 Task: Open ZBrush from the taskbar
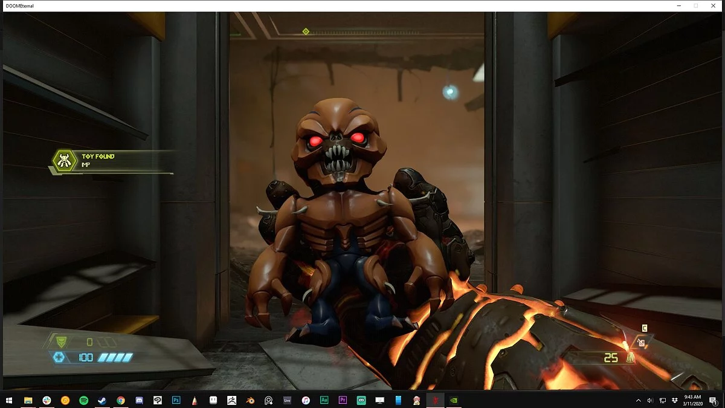coord(231,400)
